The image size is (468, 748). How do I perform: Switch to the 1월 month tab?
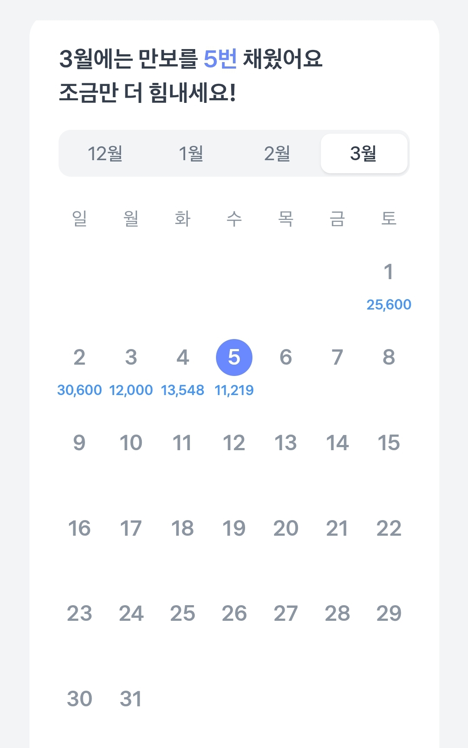pyautogui.click(x=191, y=153)
